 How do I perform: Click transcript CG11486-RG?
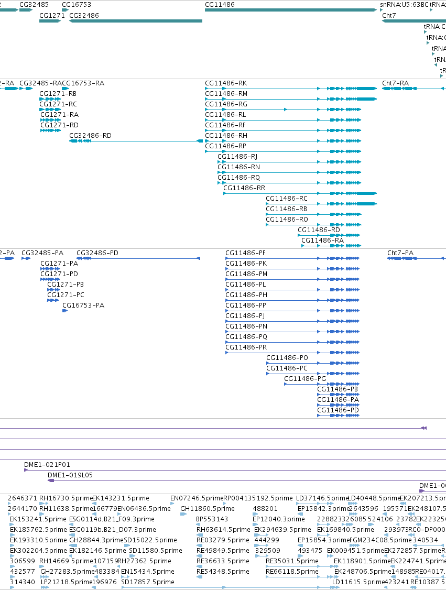coord(226,104)
